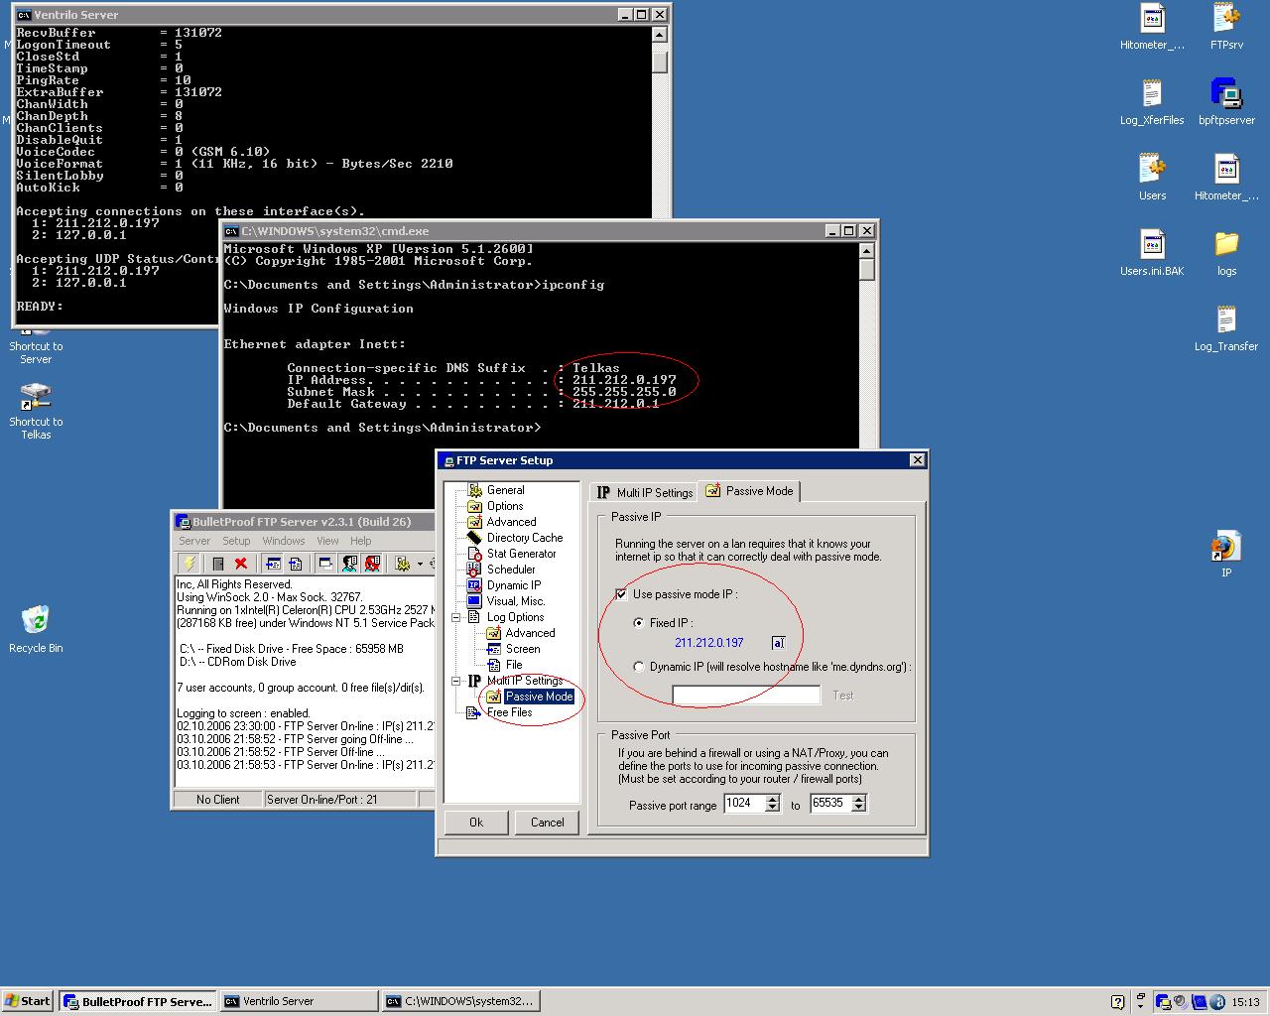Click the fixed IP value 211.212.0.197
The height and width of the screenshot is (1016, 1270).
(x=708, y=643)
